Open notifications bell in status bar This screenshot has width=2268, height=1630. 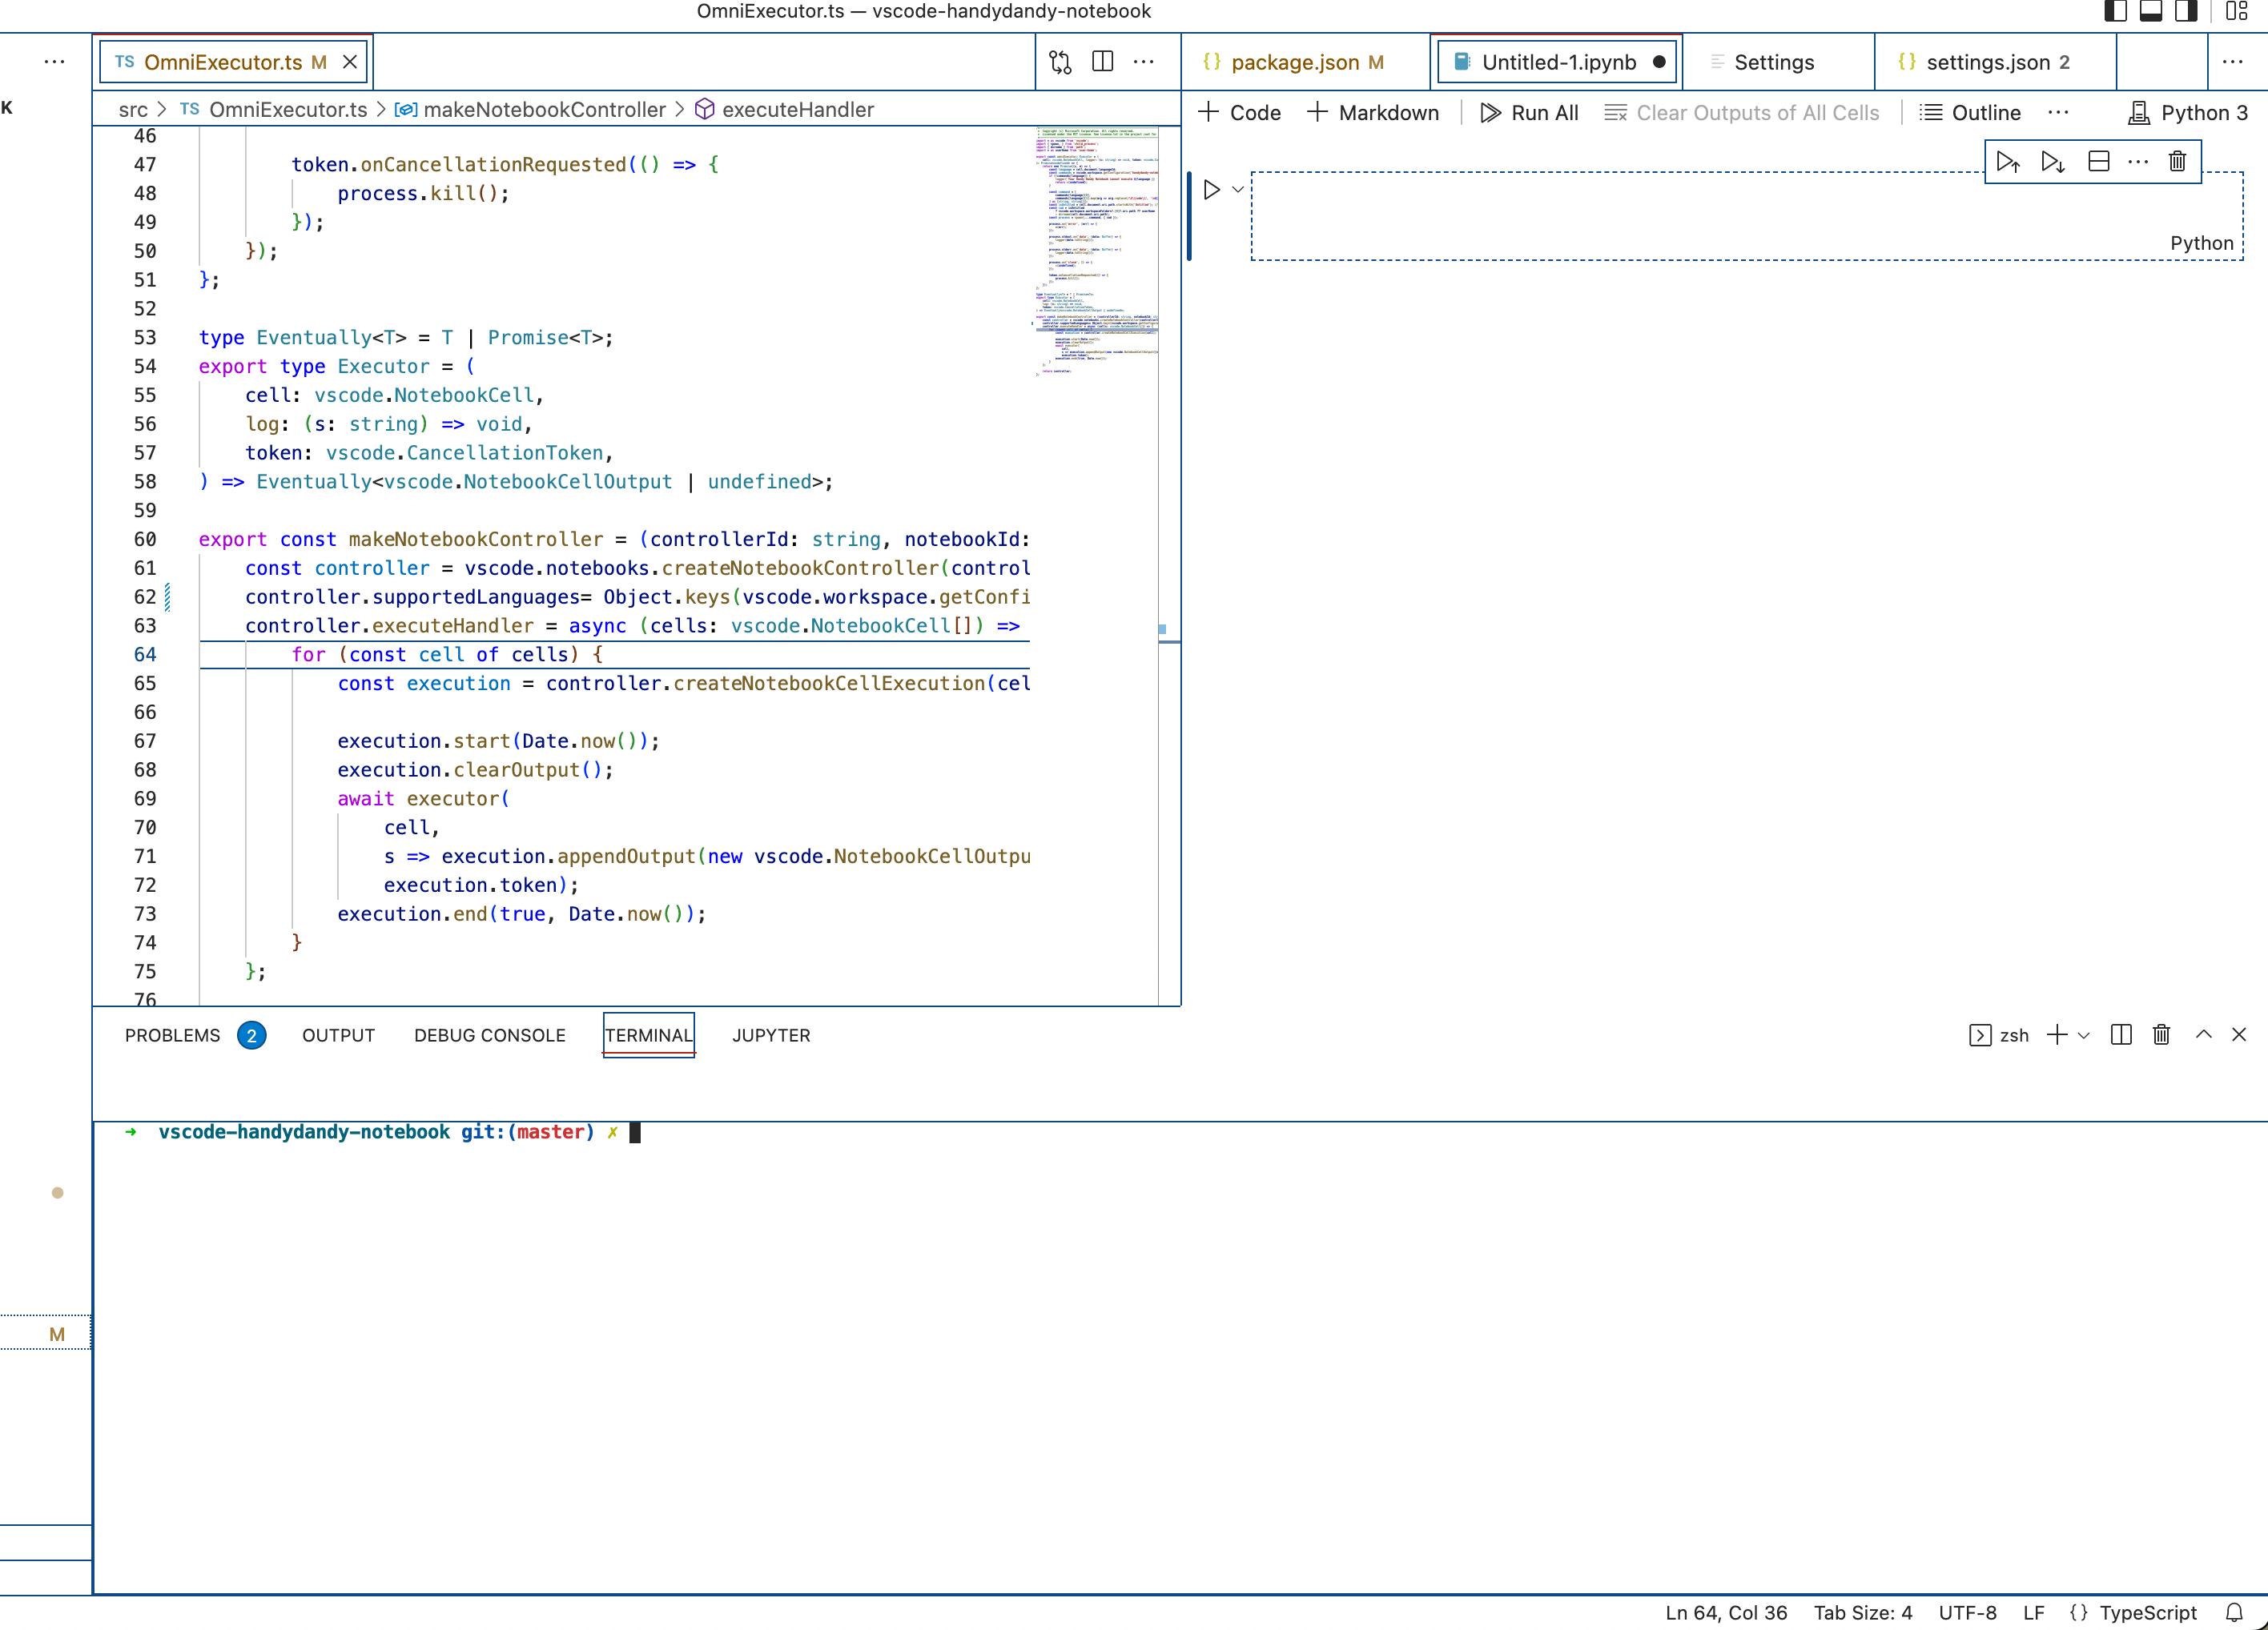(x=2234, y=1612)
